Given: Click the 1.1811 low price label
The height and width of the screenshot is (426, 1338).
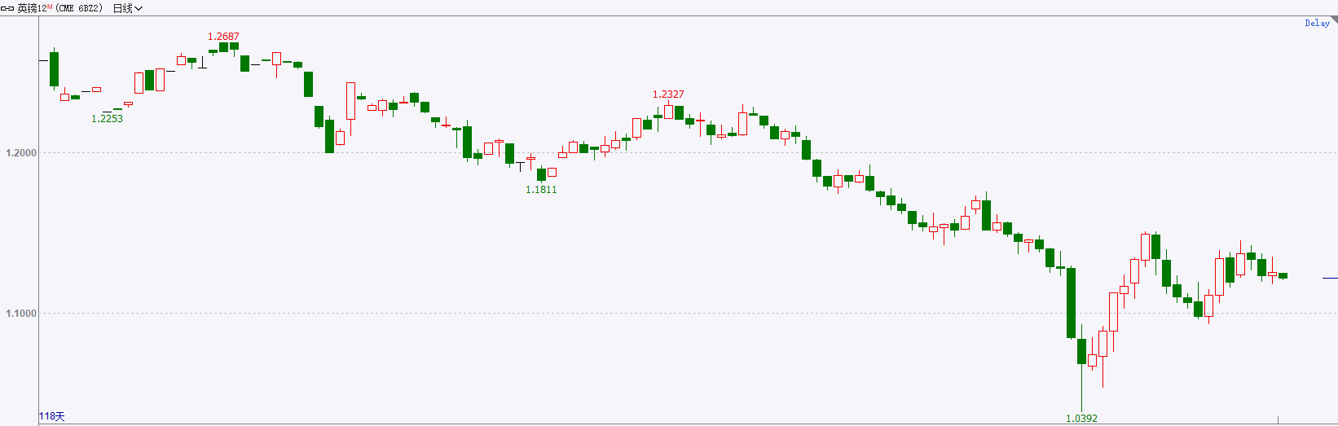Looking at the screenshot, I should tap(541, 190).
